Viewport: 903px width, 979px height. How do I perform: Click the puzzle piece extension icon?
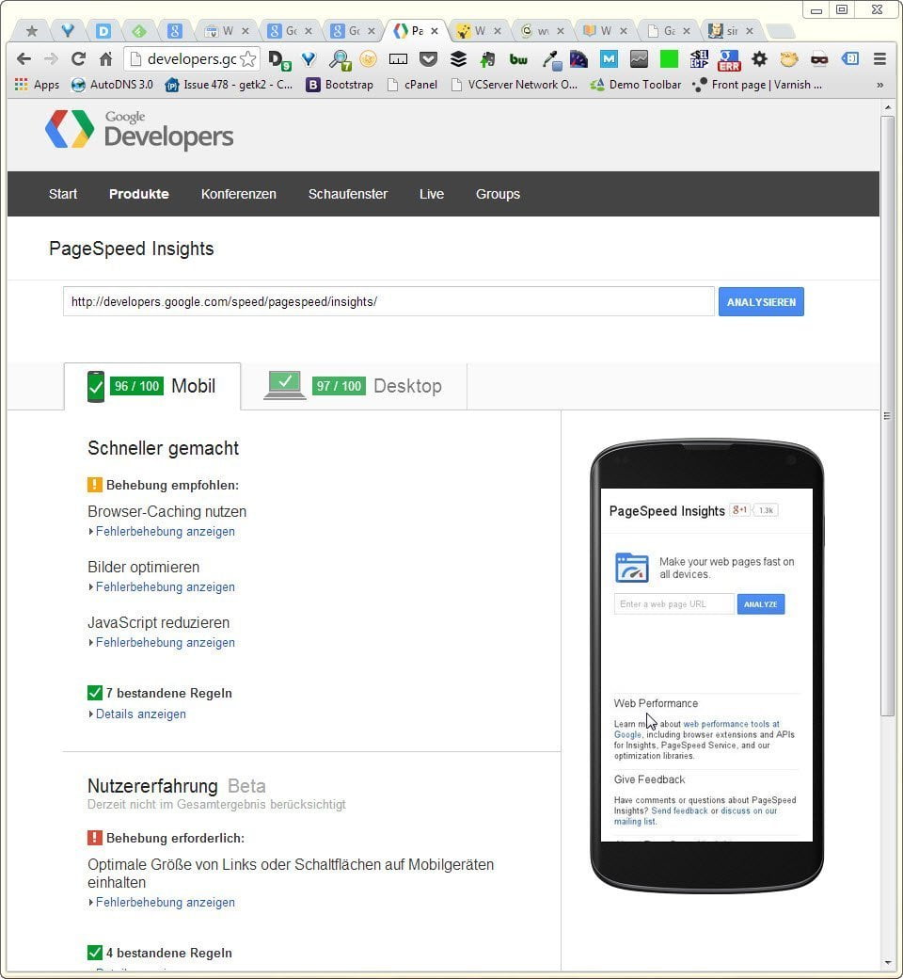(x=488, y=59)
